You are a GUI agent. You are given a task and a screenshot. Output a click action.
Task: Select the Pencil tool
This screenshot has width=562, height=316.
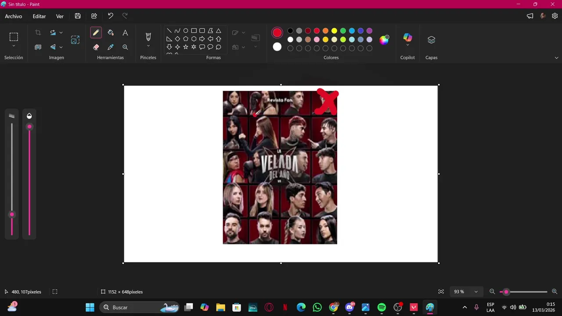click(96, 32)
